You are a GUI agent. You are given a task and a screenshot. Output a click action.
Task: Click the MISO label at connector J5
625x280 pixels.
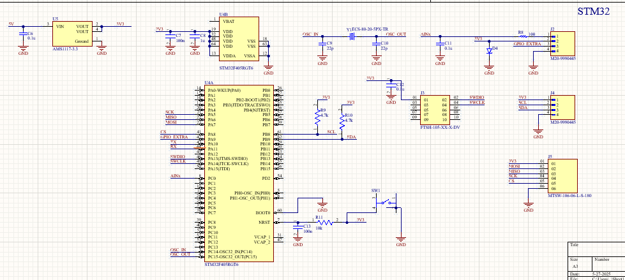515,171
